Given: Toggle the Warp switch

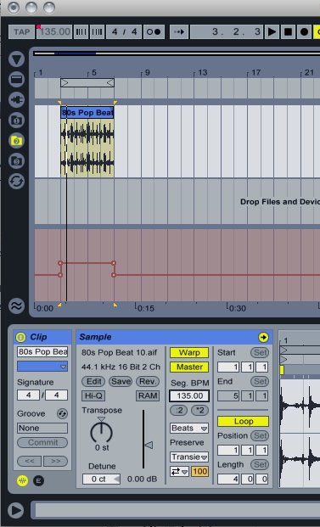Looking at the screenshot, I should [x=189, y=352].
